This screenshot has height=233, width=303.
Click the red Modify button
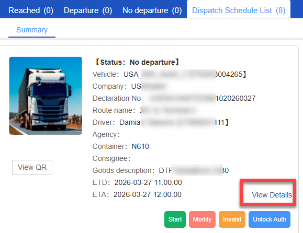tap(202, 219)
